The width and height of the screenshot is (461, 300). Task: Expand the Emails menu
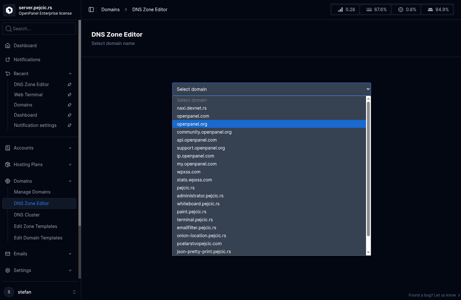pos(70,254)
